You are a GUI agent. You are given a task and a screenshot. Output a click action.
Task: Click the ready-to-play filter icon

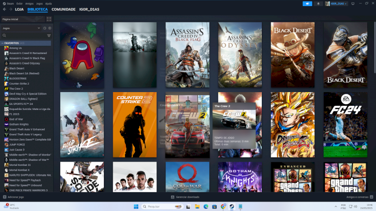pyautogui.click(x=49, y=28)
